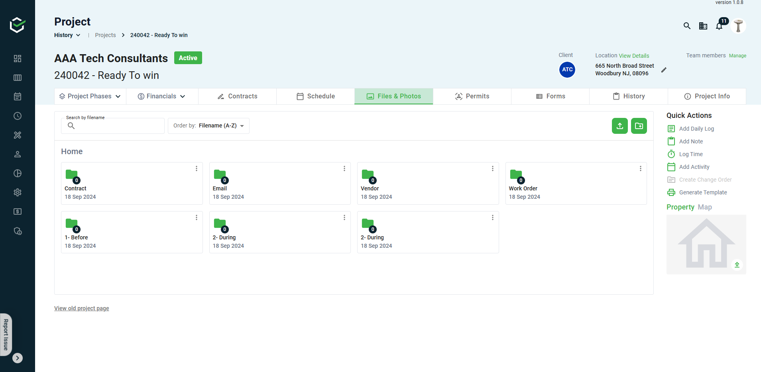Click Generate Template quick action
761x372 pixels.
pyautogui.click(x=697, y=192)
